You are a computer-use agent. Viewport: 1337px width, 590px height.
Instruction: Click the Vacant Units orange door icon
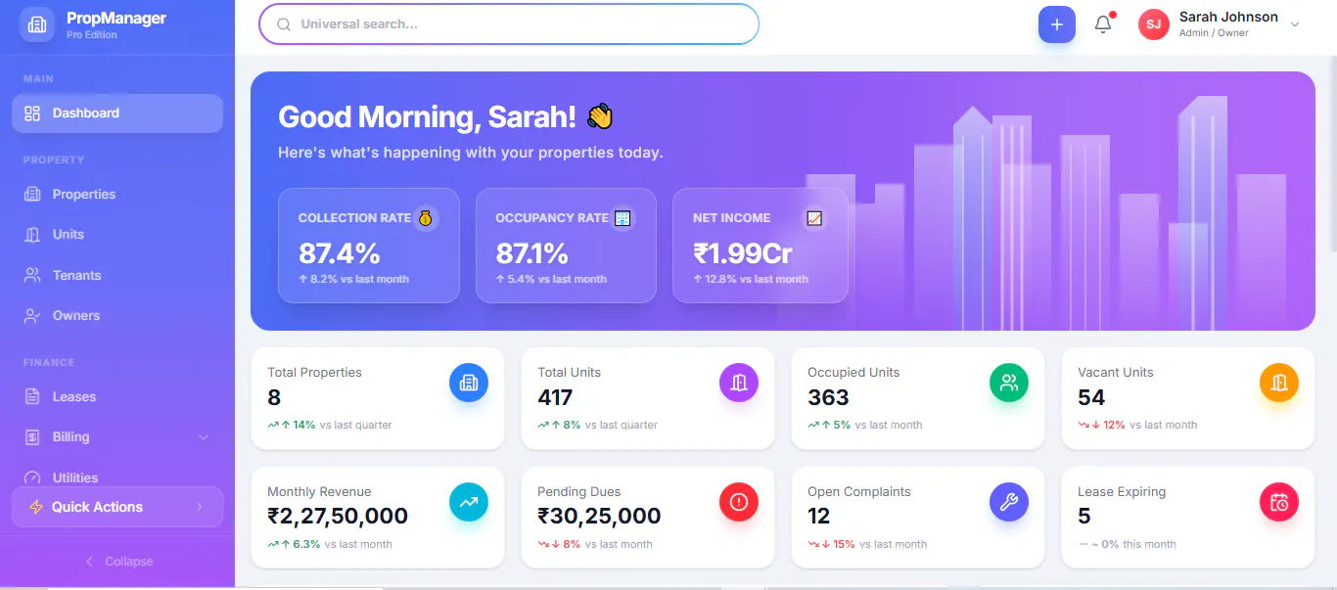(1279, 383)
